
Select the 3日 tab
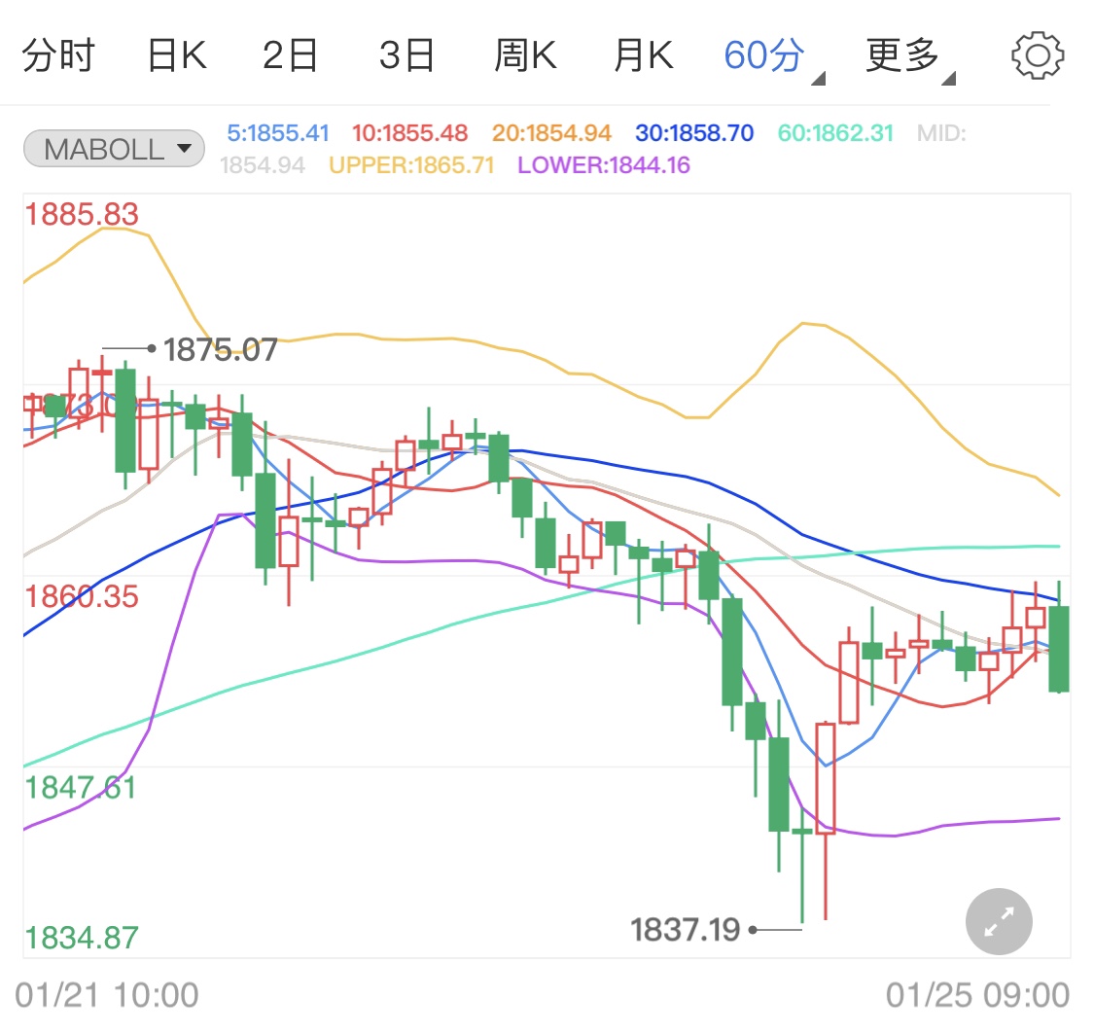pos(406,55)
